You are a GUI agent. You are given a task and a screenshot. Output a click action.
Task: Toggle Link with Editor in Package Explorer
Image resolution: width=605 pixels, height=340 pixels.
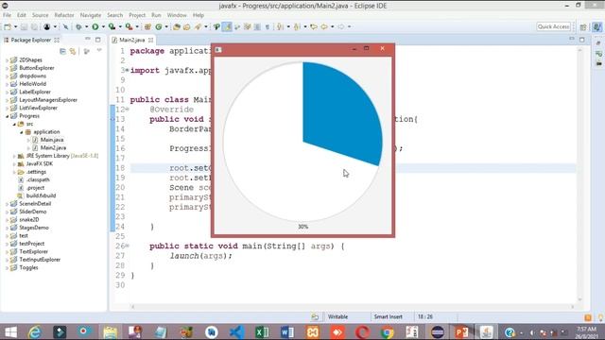[x=73, y=51]
